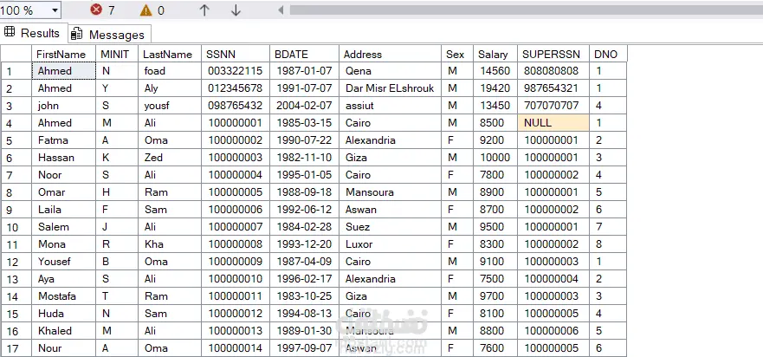Viewport: 763px width, 357px height.
Task: Click the 'Noor' FirstName cell
Action: pyautogui.click(x=64, y=175)
